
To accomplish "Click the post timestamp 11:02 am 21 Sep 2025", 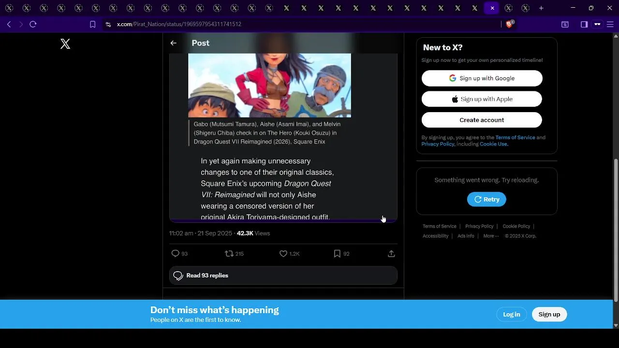I will click(201, 233).
